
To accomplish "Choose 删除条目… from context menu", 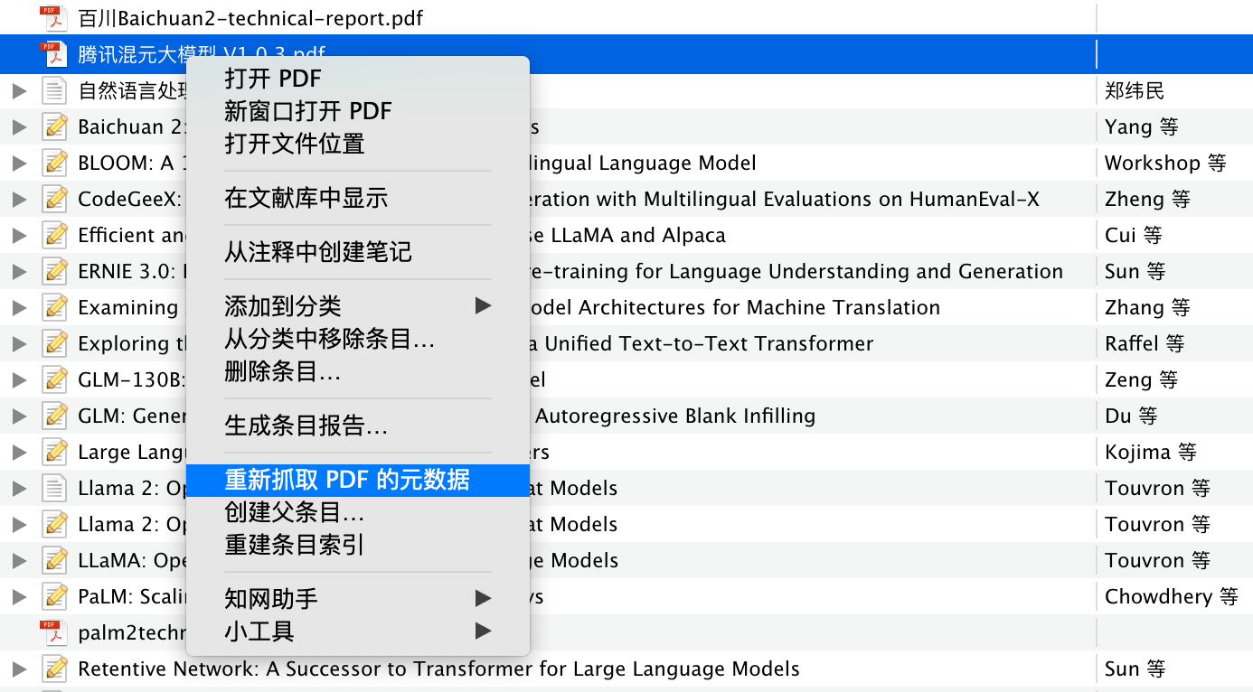I will [357, 371].
